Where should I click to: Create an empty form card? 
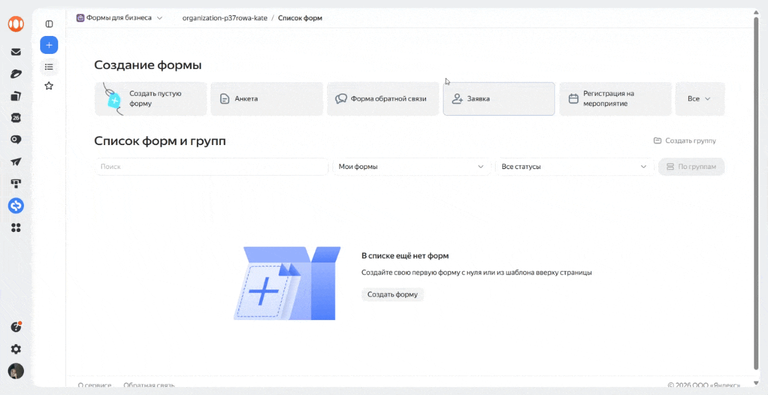click(151, 99)
